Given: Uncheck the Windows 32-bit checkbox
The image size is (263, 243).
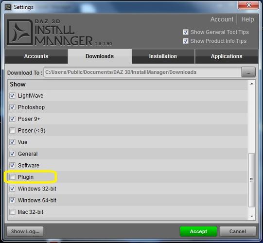Looking at the screenshot, I should tap(12, 189).
